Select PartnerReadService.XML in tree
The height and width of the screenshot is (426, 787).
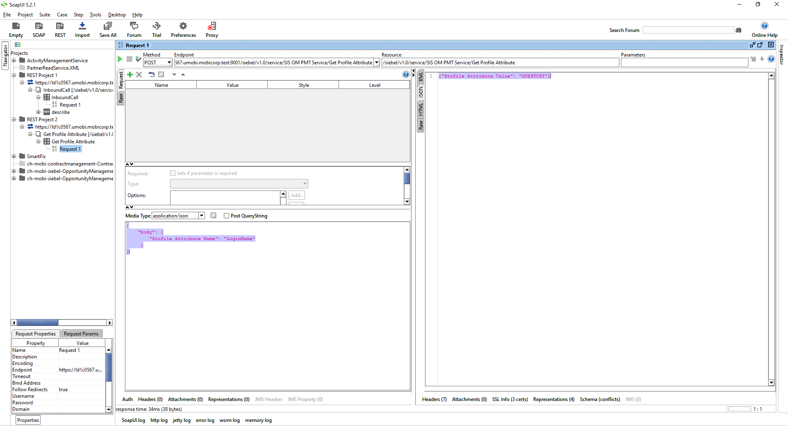[53, 68]
